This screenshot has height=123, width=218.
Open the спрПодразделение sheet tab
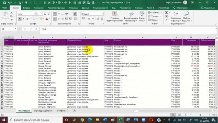pyautogui.click(x=43, y=111)
